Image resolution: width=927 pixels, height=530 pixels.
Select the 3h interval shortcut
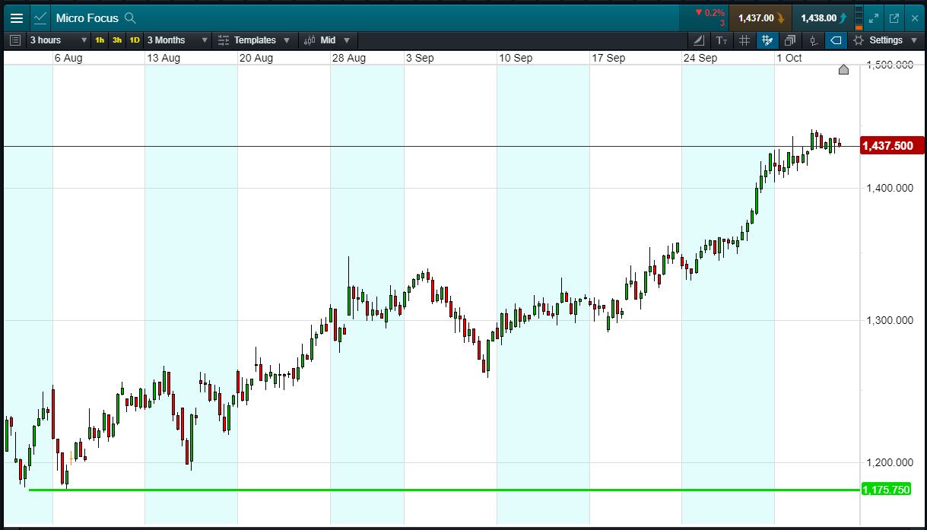[x=117, y=40]
